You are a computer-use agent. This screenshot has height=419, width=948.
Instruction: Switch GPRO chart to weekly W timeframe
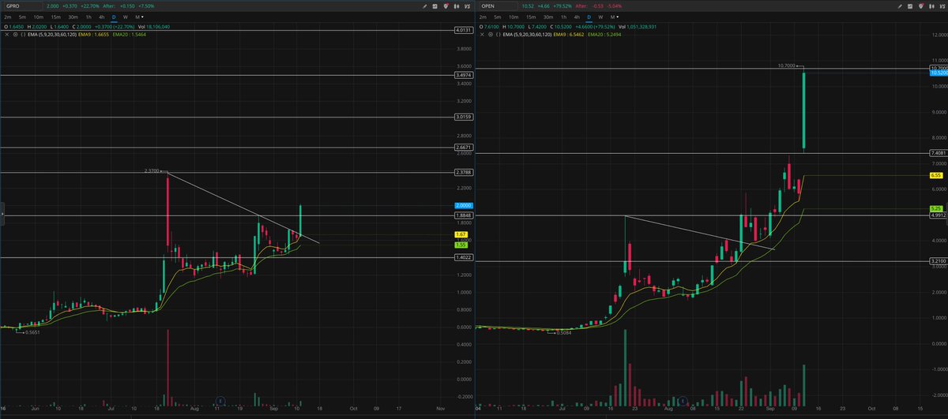(x=125, y=17)
